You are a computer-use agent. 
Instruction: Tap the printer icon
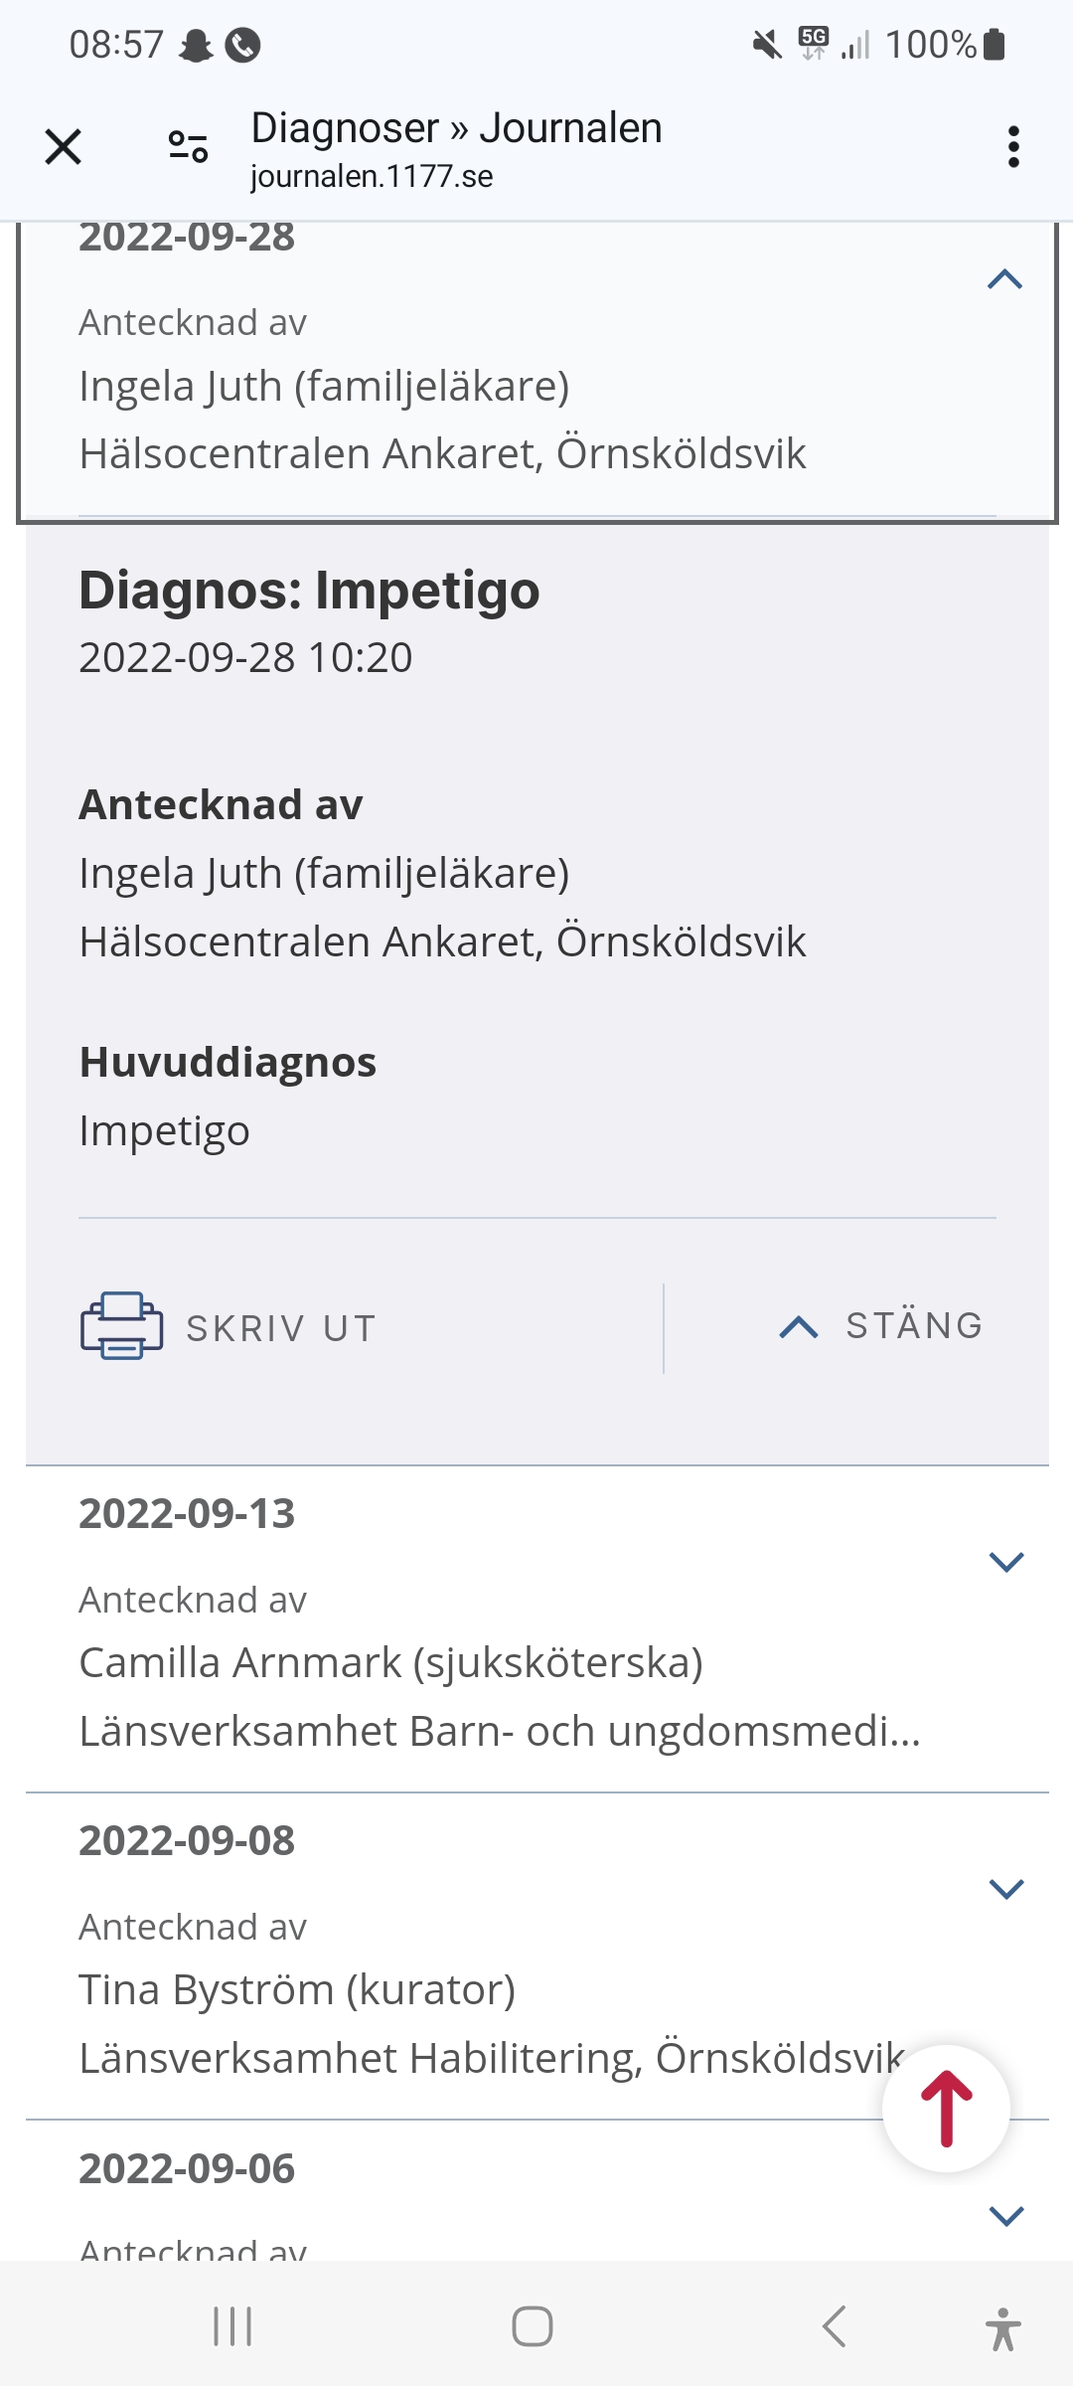[121, 1325]
